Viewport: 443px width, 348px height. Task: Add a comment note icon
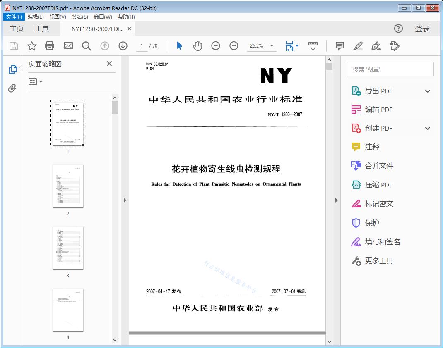(x=340, y=46)
